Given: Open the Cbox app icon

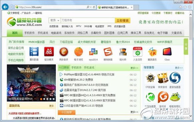Looking at the screenshot, I should [x=167, y=51].
